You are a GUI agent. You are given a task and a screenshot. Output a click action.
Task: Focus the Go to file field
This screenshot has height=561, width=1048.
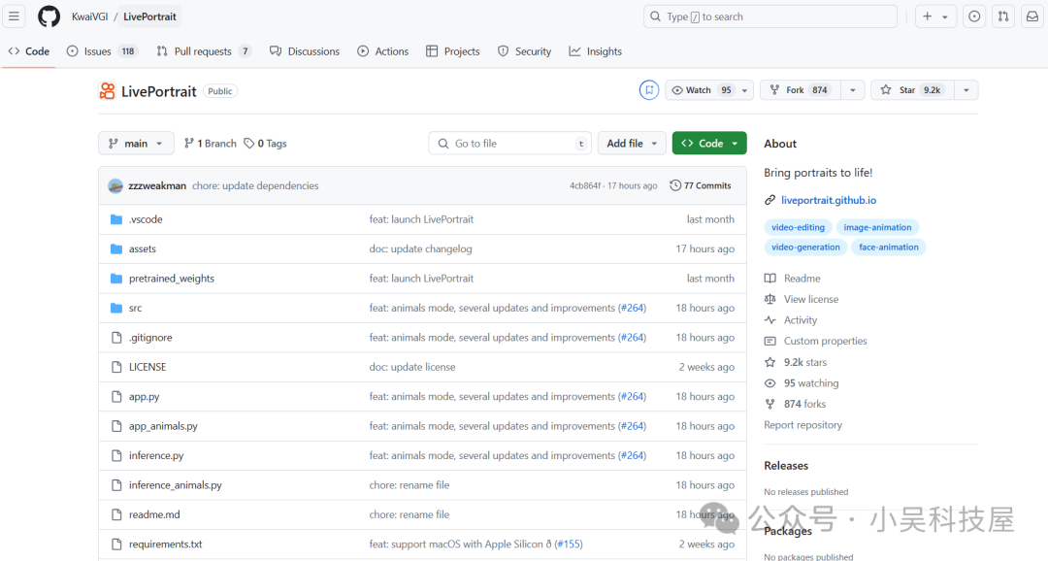[510, 144]
